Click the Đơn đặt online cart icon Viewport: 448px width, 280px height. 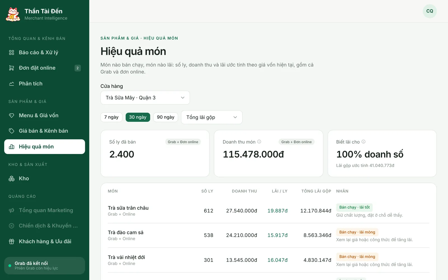click(x=11, y=68)
